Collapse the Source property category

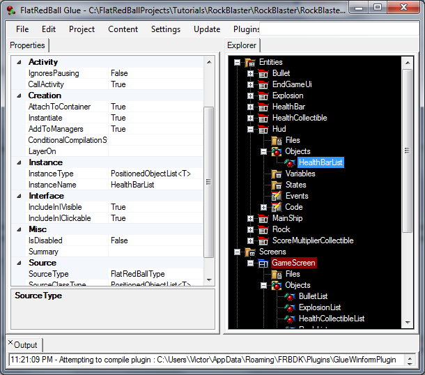[x=19, y=263]
